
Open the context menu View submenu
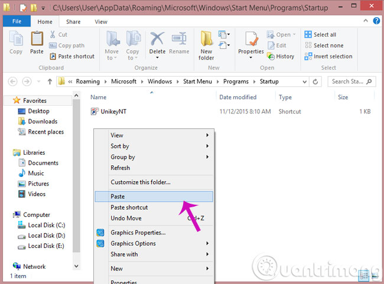tap(154, 135)
